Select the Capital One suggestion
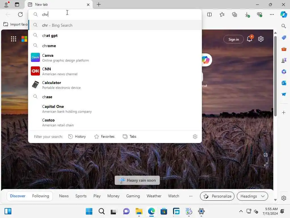The height and width of the screenshot is (218, 290). point(115,109)
